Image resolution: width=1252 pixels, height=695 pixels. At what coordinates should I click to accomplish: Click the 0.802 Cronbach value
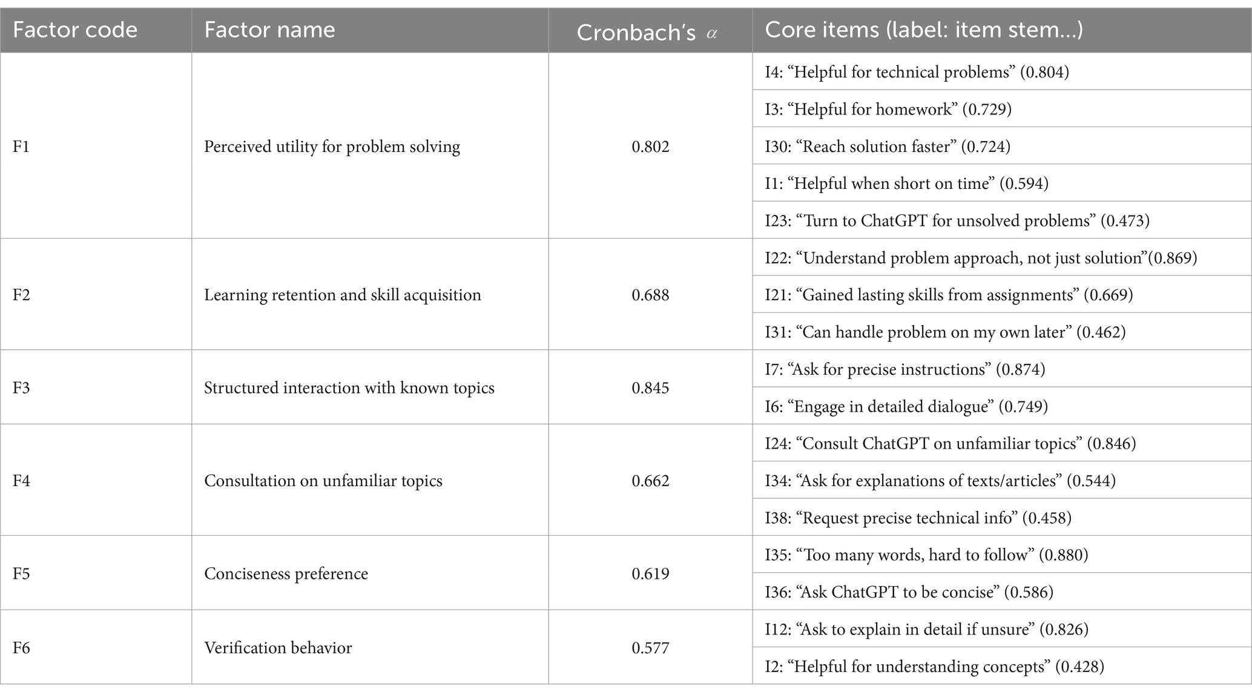650,147
